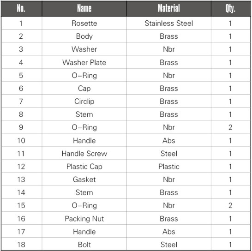Image resolution: width=252 pixels, height=251 pixels.
Task: Select the Rosette name cell
Action: click(84, 23)
